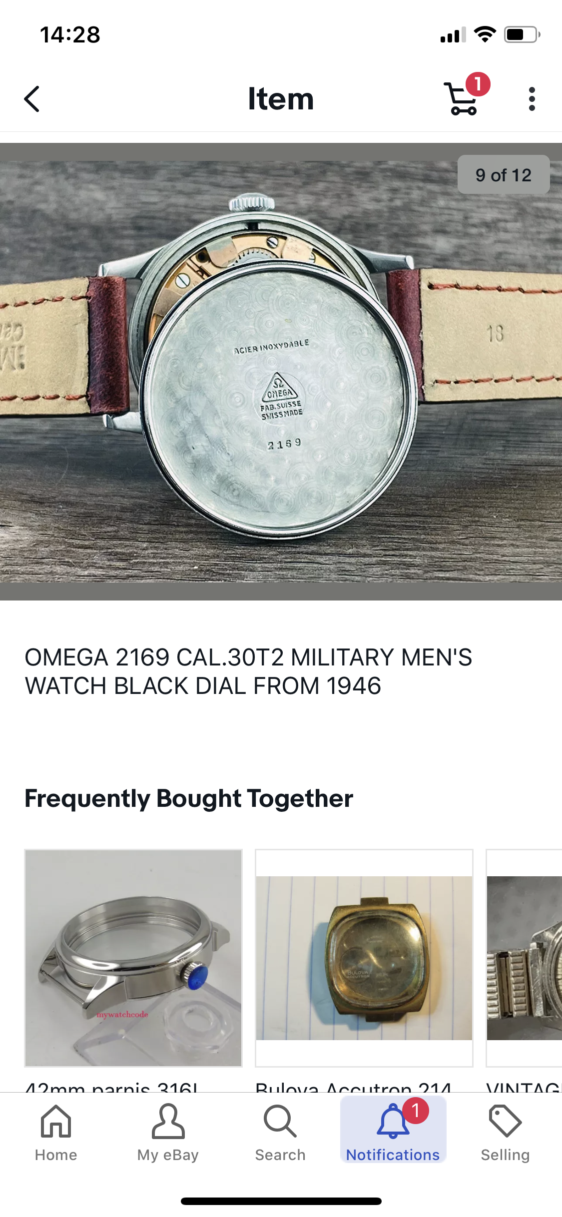
Task: Open the Notifications bell icon
Action: 393,1121
